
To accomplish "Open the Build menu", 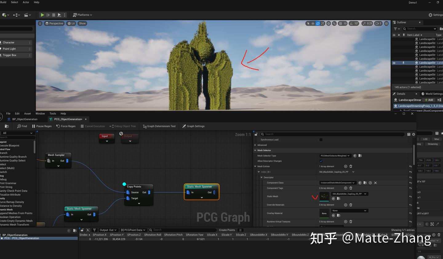I will [3, 2].
